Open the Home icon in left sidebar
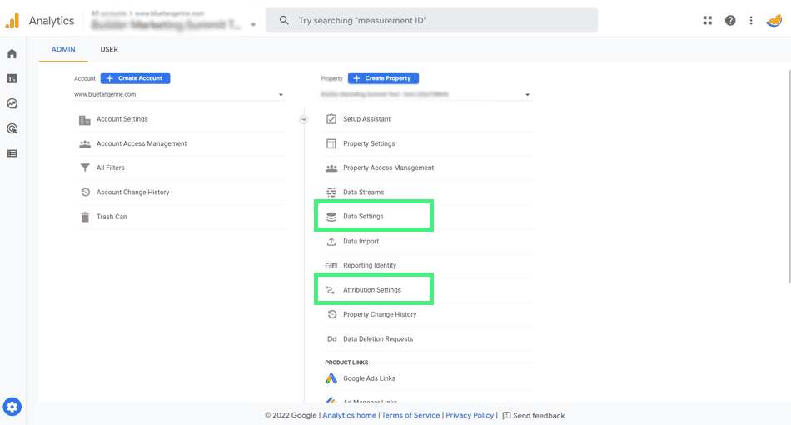This screenshot has height=425, width=791. tap(12, 54)
